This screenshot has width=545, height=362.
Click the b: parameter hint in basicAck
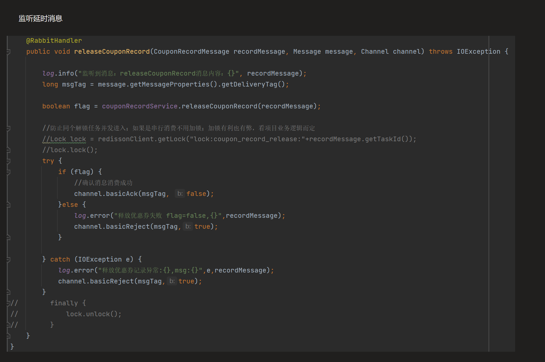(x=180, y=194)
